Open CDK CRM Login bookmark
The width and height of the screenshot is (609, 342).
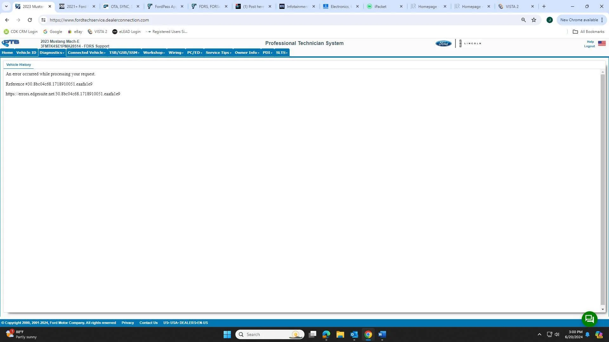tap(21, 32)
